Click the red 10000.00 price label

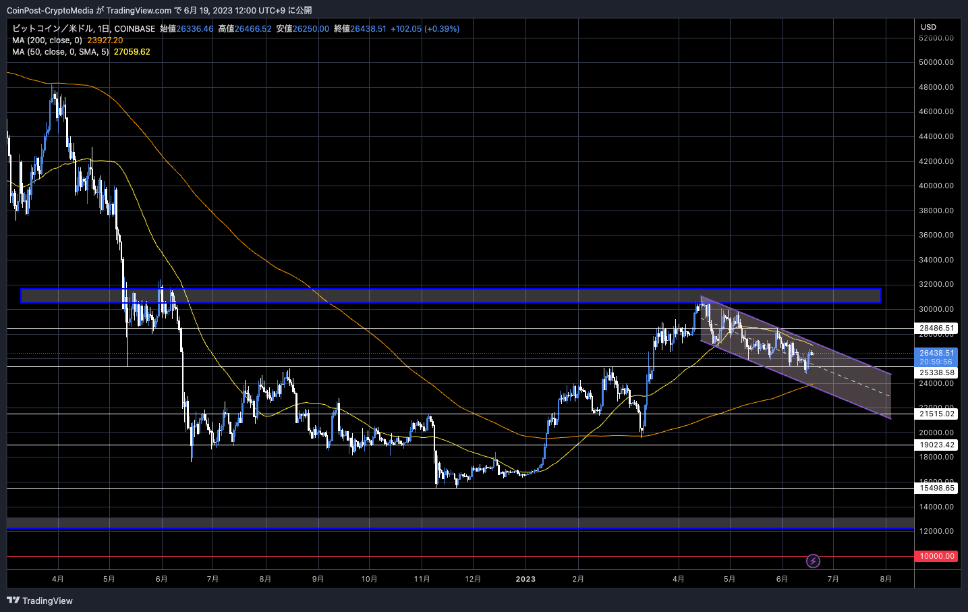click(937, 556)
